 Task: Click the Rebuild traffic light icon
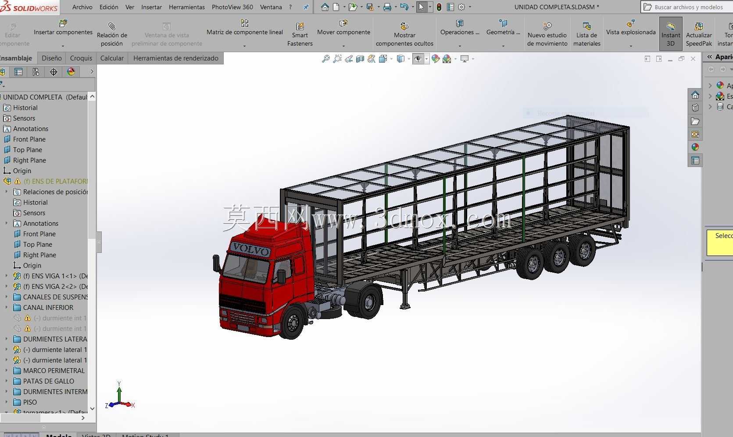pos(439,7)
